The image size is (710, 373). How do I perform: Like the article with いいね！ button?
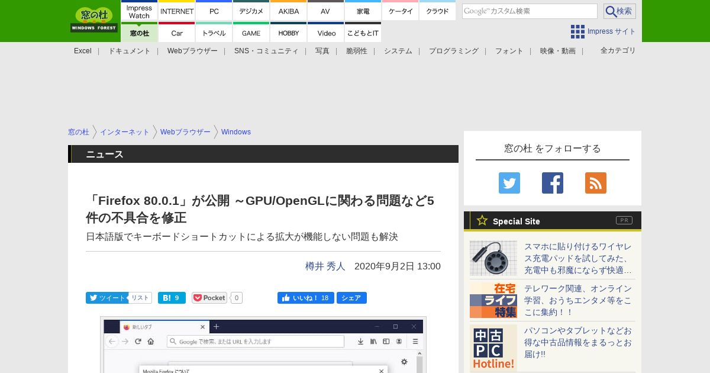306,298
